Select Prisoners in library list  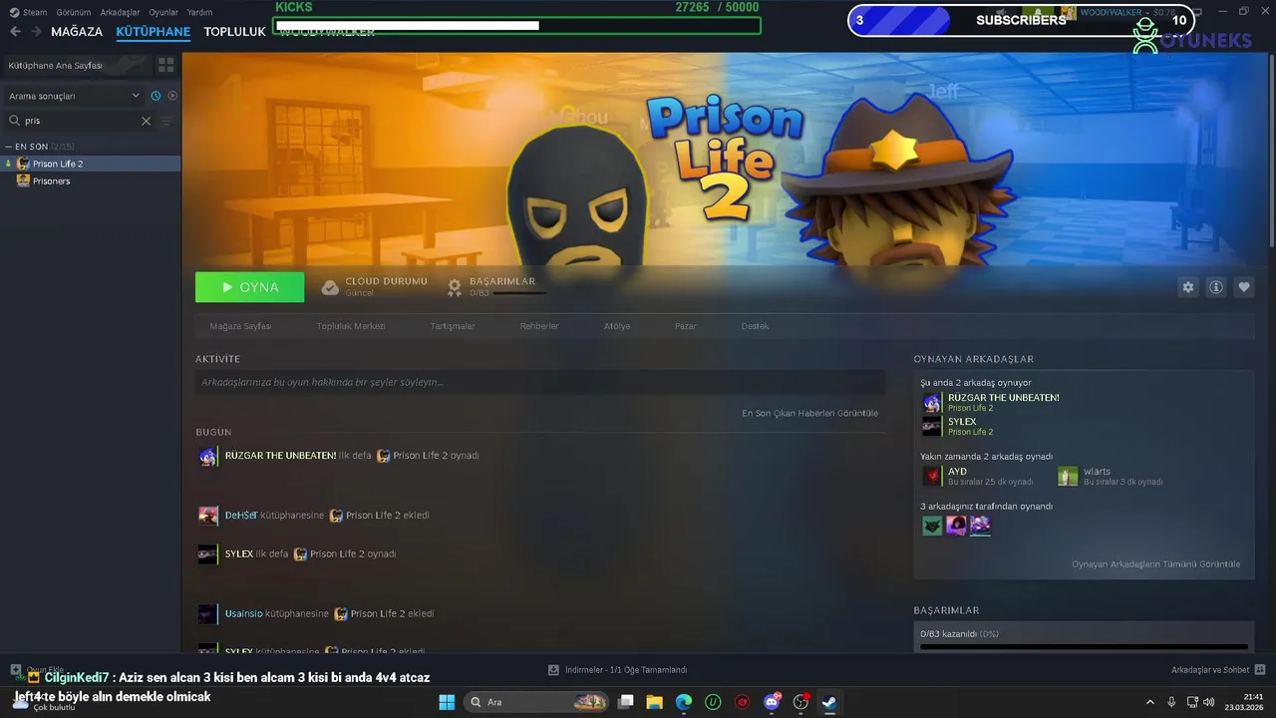[91, 181]
